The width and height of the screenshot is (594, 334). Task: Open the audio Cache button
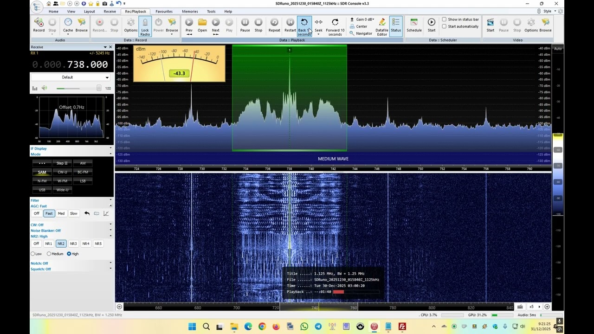click(x=68, y=26)
